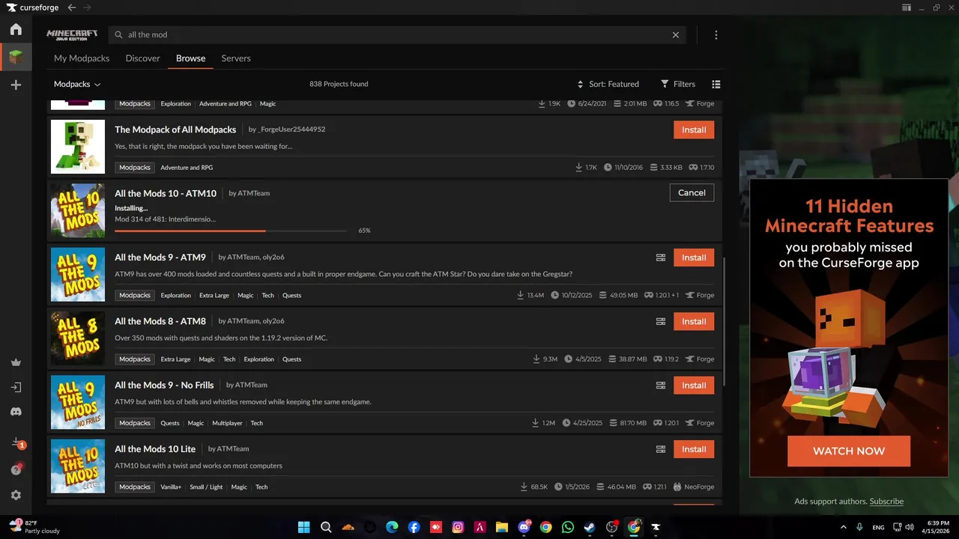Open the All the Mods 9 - ATM9 thumbnail
959x539 pixels.
pyautogui.click(x=78, y=274)
